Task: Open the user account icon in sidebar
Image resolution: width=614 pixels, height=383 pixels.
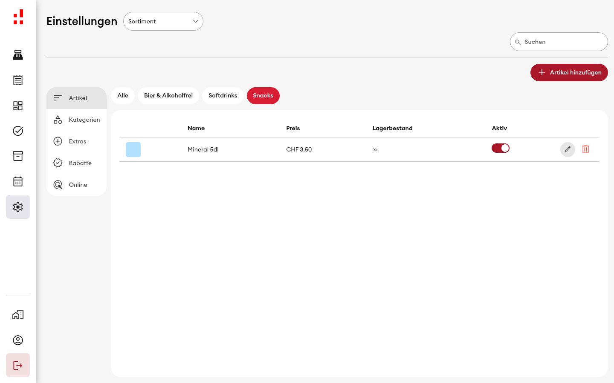Action: click(18, 340)
